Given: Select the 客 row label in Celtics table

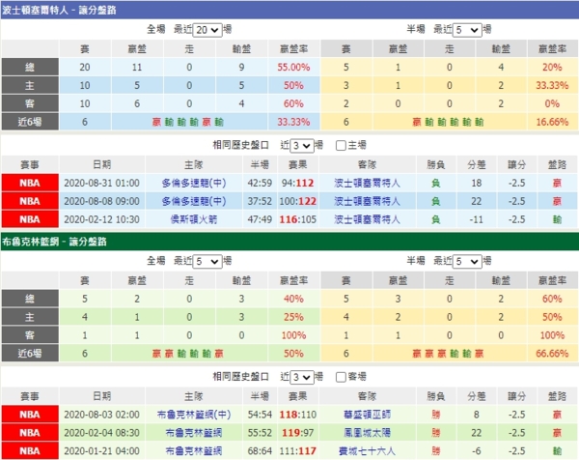Looking at the screenshot, I should point(30,103).
